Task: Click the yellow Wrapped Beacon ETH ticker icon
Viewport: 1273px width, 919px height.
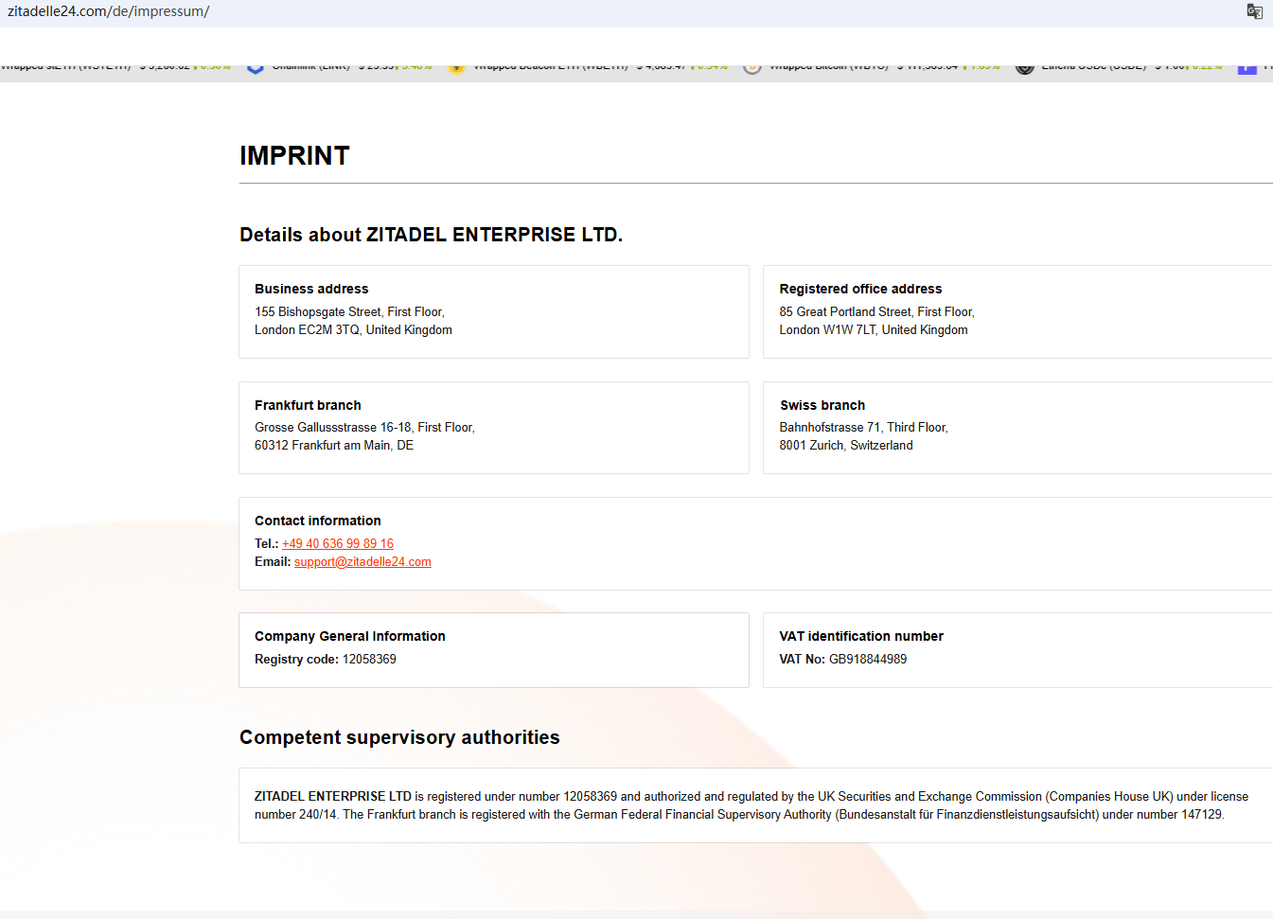Action: 456,68
